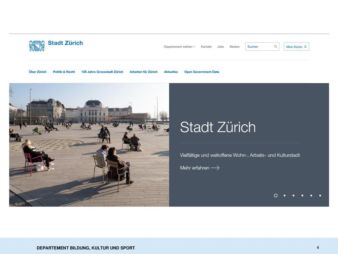Click the Stadt Zürich hero headline

tap(218, 127)
